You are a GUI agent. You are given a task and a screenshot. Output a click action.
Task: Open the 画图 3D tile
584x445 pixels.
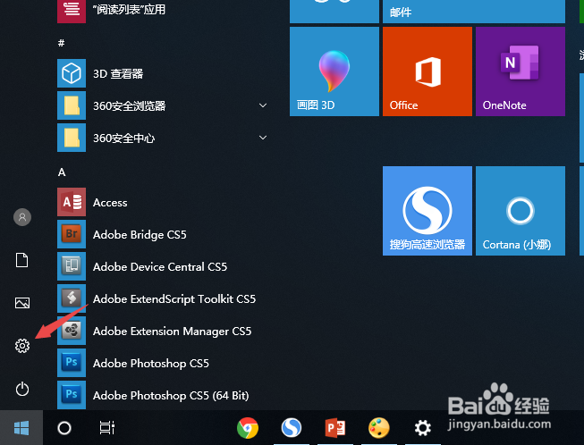(334, 71)
